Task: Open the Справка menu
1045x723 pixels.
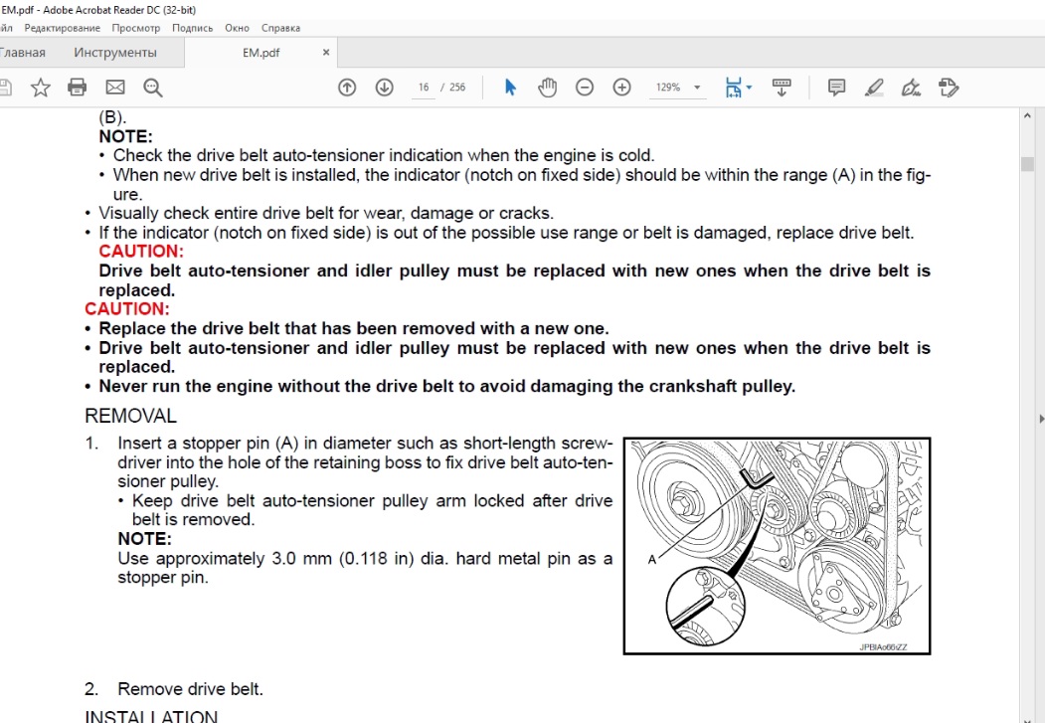Action: point(280,28)
